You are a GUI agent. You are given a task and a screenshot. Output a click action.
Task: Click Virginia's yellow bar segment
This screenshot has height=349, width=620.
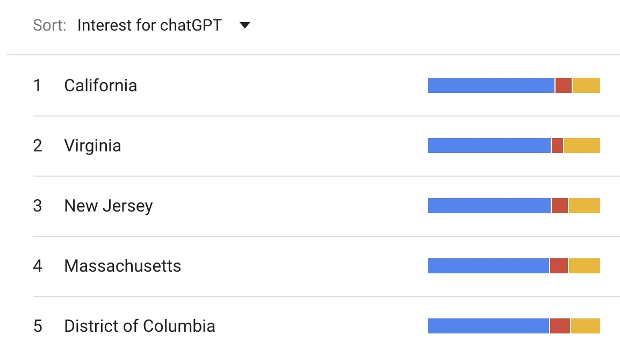[582, 146]
